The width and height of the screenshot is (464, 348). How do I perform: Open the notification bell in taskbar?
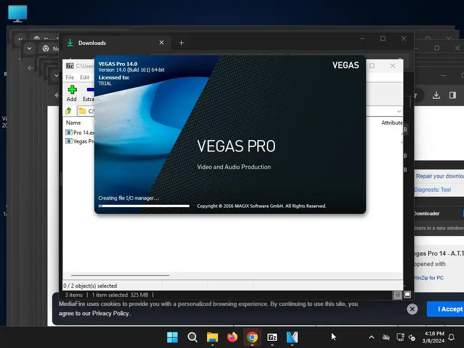pos(452,337)
